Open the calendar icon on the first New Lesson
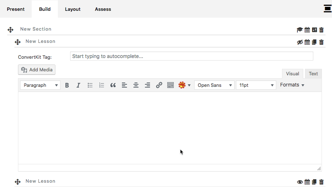 pos(307,42)
